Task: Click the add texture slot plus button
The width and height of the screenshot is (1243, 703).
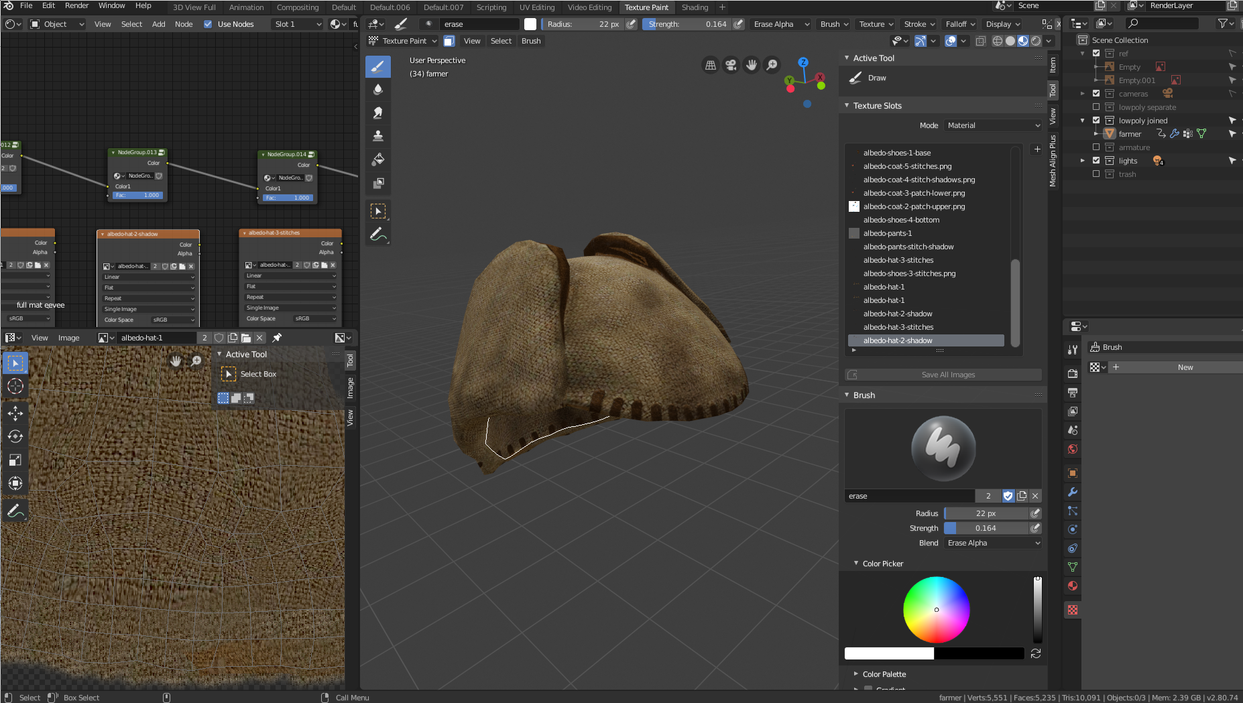Action: (1037, 149)
